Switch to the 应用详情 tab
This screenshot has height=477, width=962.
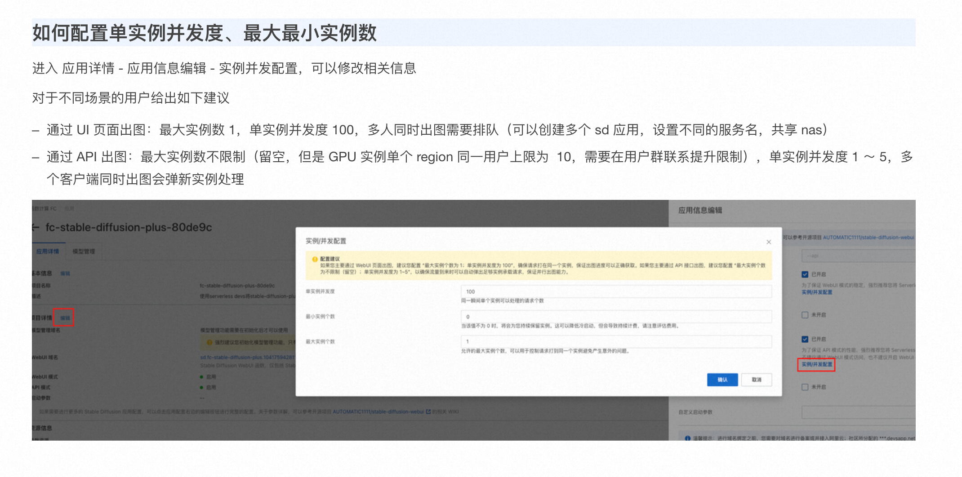pyautogui.click(x=48, y=252)
